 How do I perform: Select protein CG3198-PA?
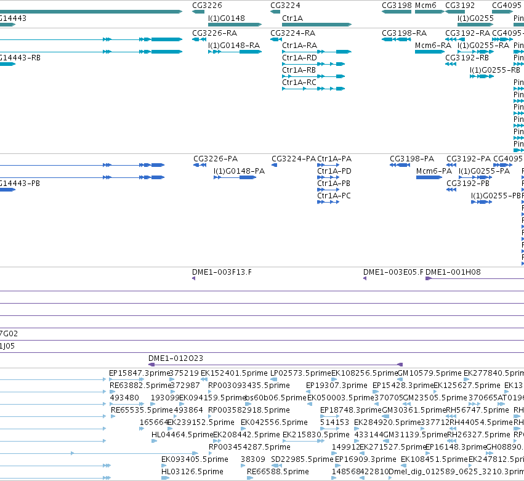pos(412,159)
